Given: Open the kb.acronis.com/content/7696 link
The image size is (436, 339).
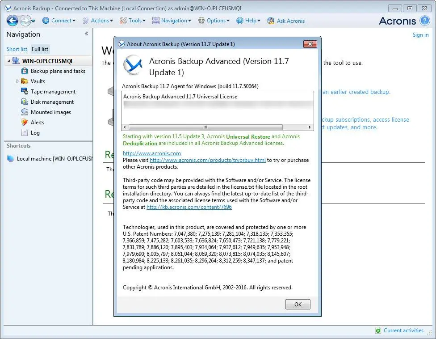Looking at the screenshot, I should 189,207.
